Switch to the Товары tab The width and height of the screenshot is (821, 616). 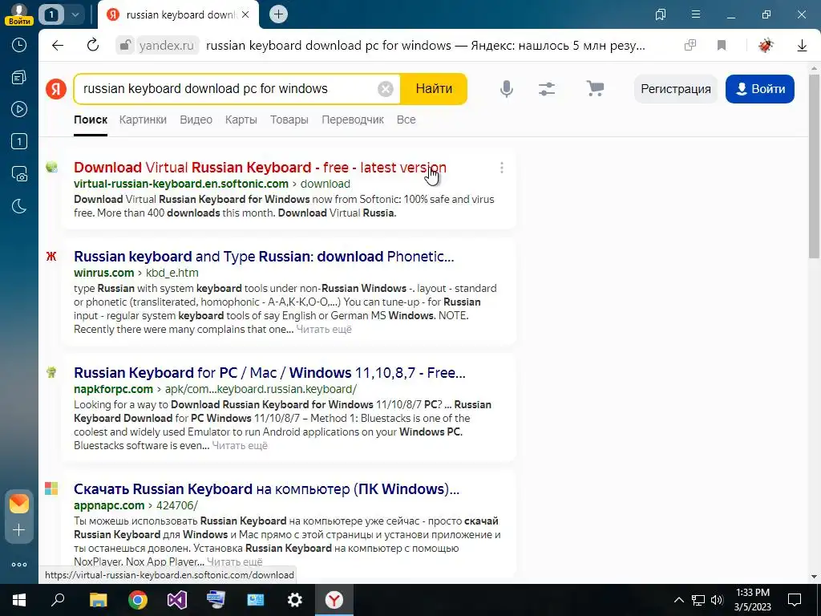[289, 120]
